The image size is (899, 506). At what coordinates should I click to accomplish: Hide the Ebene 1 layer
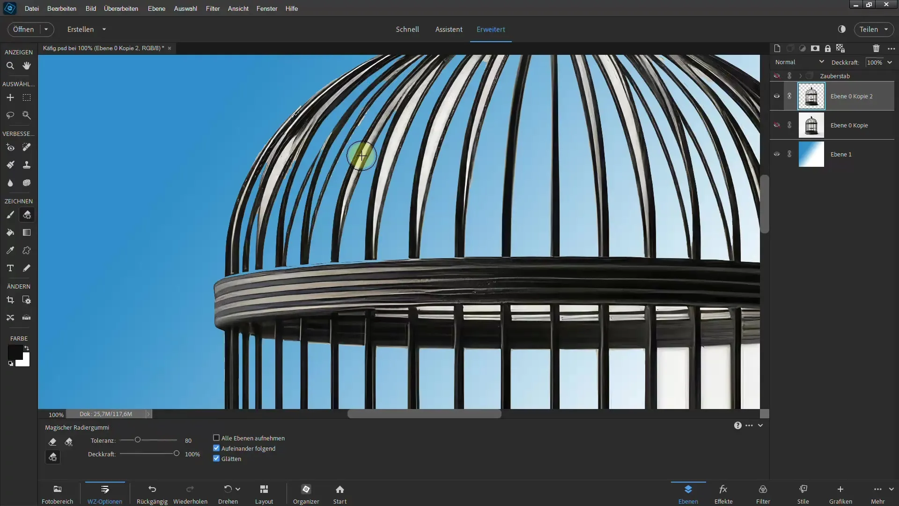point(777,154)
